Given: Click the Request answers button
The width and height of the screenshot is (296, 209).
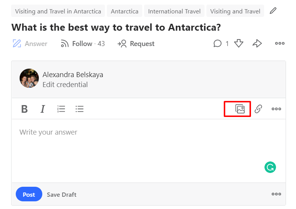Looking at the screenshot, I should click(136, 44).
